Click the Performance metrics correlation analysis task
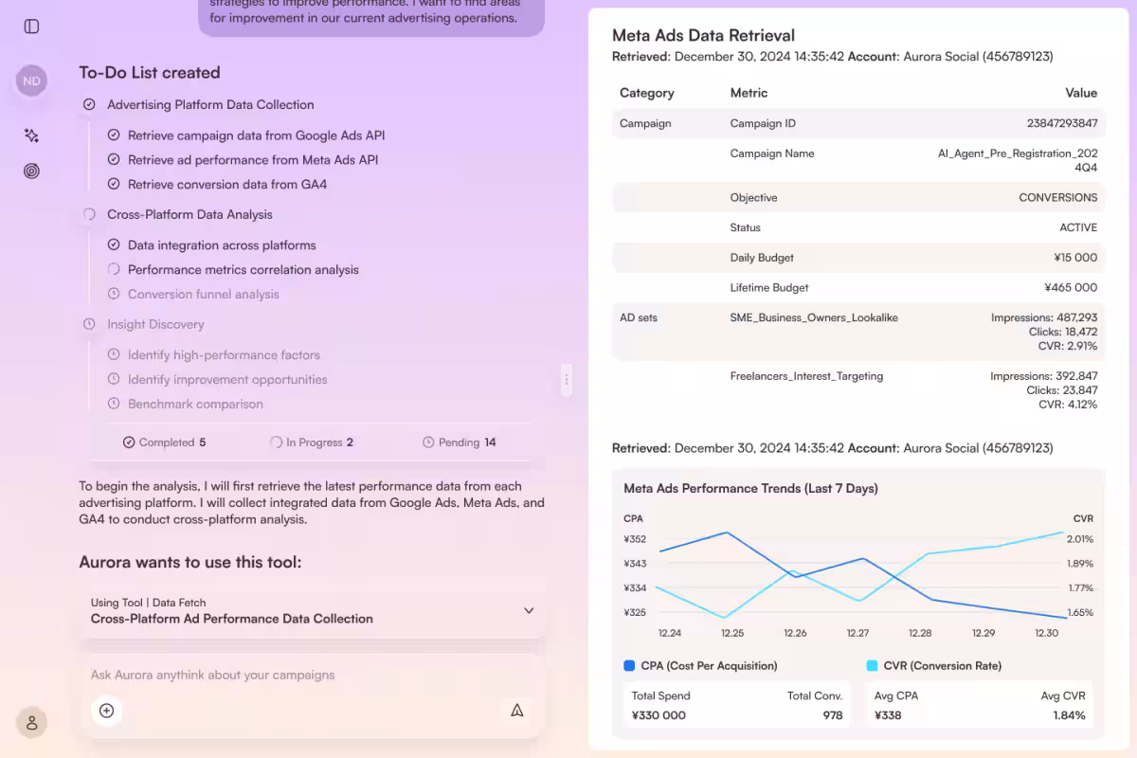The height and width of the screenshot is (758, 1137). 244,270
